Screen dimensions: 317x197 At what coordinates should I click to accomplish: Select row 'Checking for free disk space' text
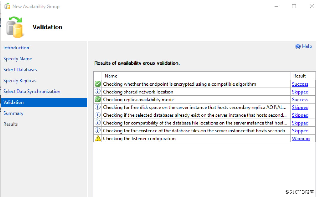(x=195, y=108)
